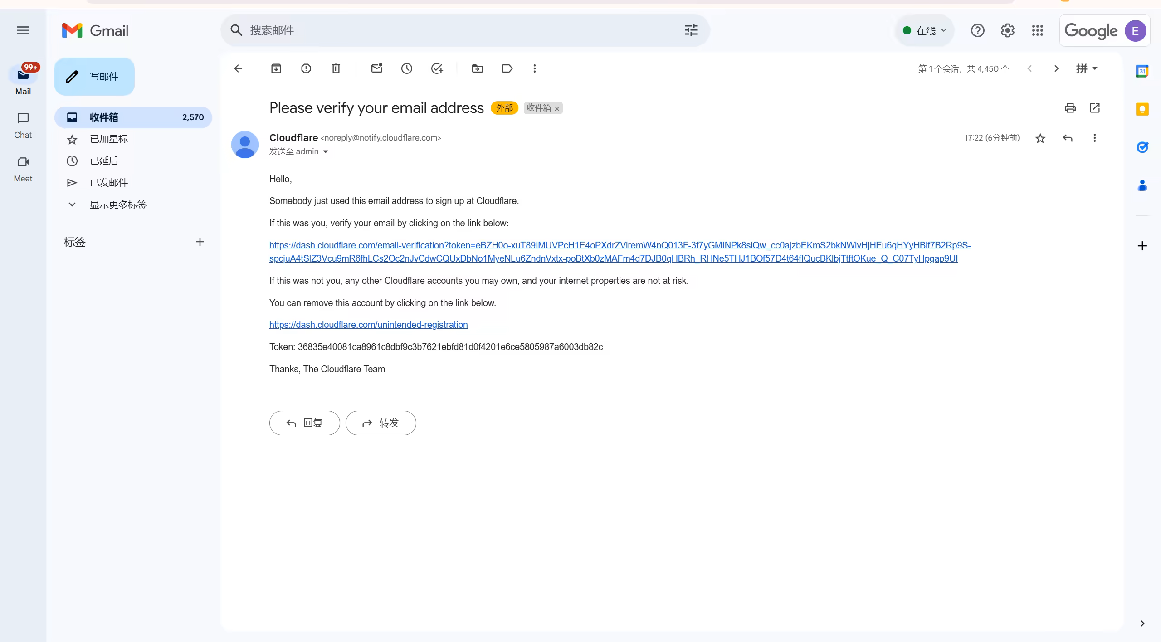This screenshot has height=642, width=1161.
Task: Archive this email with toolbar icon
Action: [x=276, y=68]
